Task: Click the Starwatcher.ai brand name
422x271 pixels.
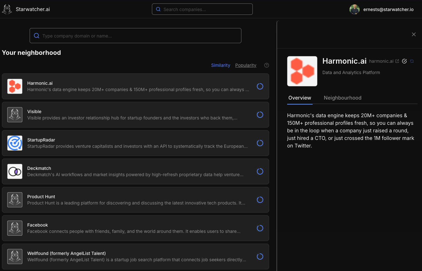Action: click(x=33, y=9)
